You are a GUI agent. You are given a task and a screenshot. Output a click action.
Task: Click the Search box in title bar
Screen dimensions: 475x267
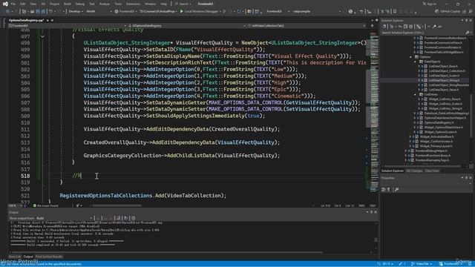183,4
